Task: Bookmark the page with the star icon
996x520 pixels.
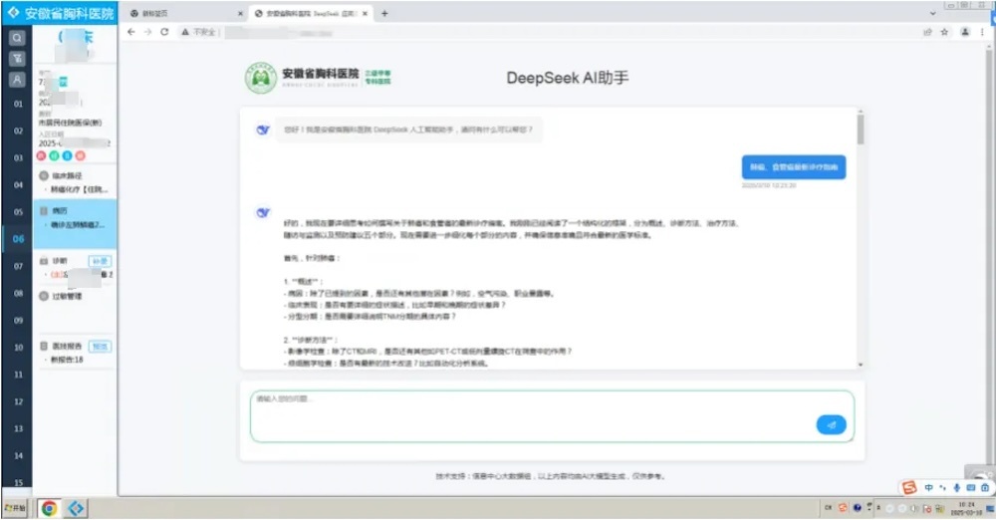Action: click(944, 32)
